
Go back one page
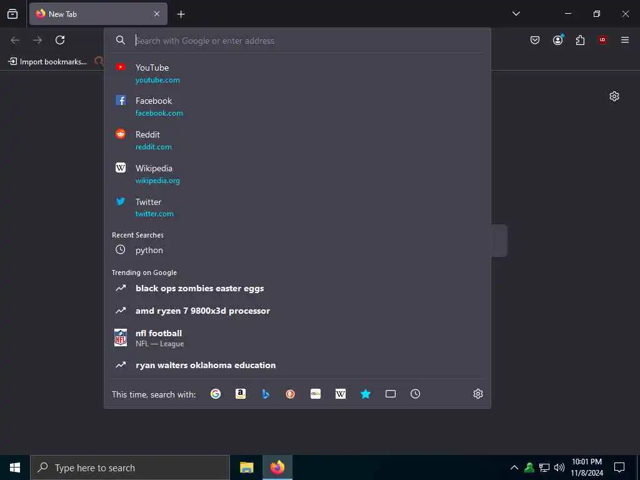(x=15, y=40)
